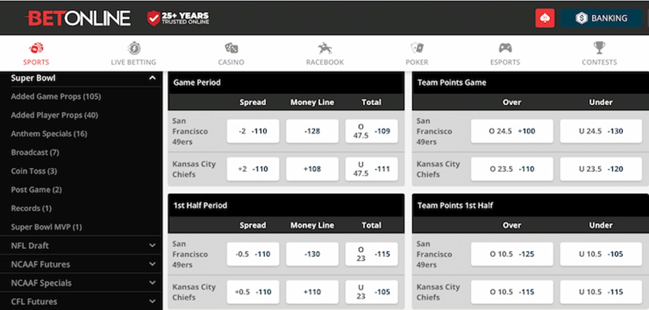The height and width of the screenshot is (310, 649).
Task: Click the Sports icon in navigation
Action: click(x=36, y=48)
